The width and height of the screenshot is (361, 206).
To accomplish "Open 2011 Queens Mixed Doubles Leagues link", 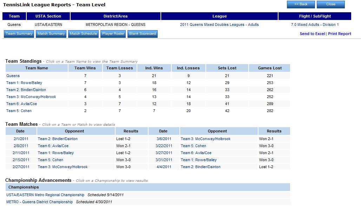I will coord(219,25).
